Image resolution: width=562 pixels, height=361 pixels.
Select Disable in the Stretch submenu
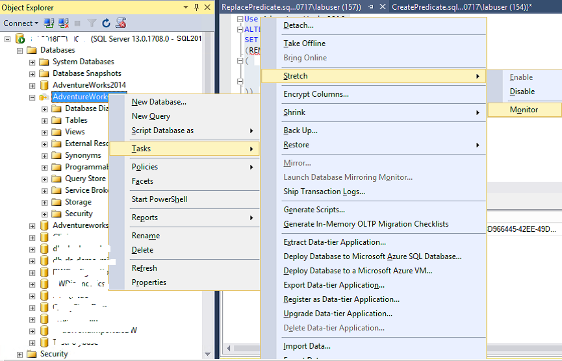pyautogui.click(x=522, y=92)
